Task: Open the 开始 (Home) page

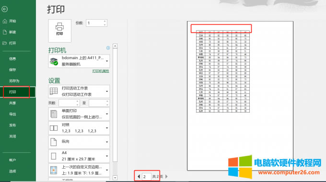Action: [12, 21]
